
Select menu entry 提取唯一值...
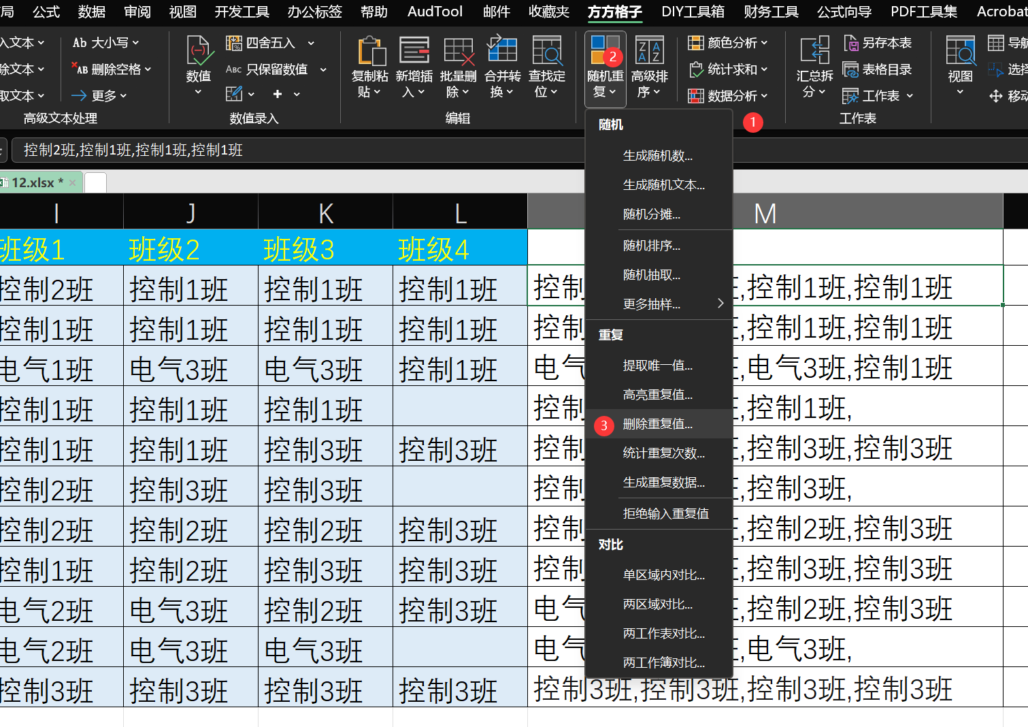tap(659, 366)
